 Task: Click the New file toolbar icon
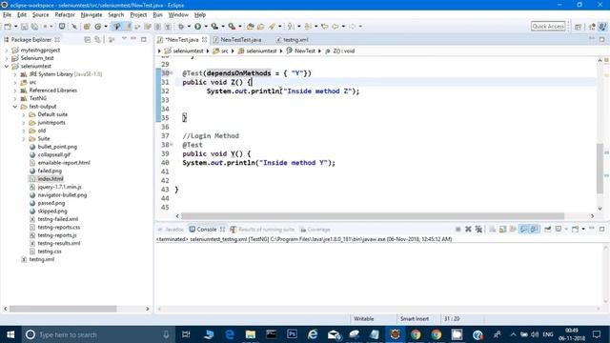coord(8,27)
